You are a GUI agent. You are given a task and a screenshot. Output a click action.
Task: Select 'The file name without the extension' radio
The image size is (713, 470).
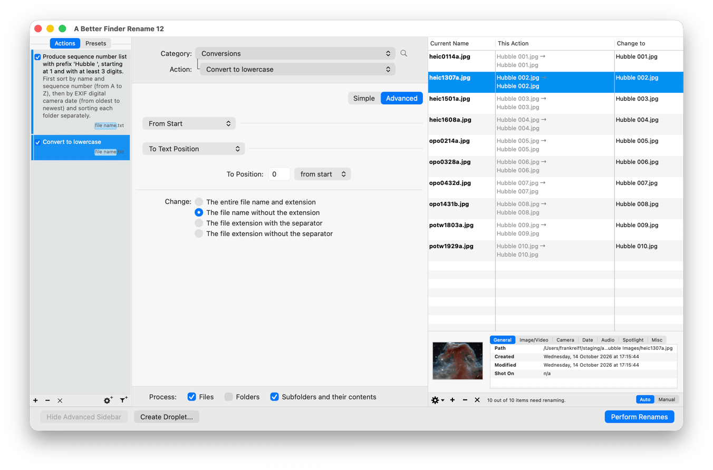[x=199, y=212]
